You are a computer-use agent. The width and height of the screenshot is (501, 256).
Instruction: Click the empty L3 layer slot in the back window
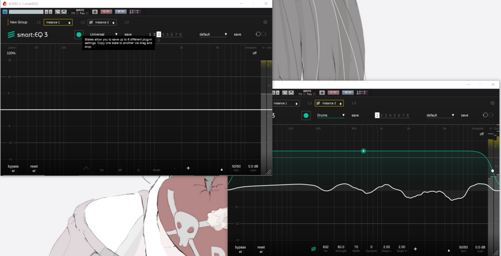coord(354,103)
